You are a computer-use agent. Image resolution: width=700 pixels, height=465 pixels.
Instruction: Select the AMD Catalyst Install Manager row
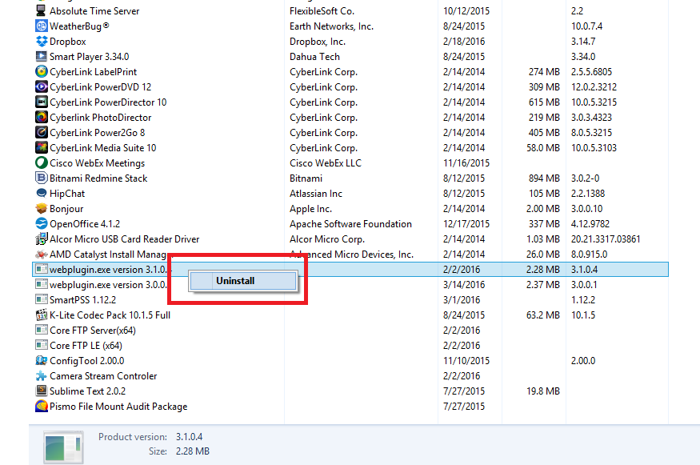[x=350, y=255]
